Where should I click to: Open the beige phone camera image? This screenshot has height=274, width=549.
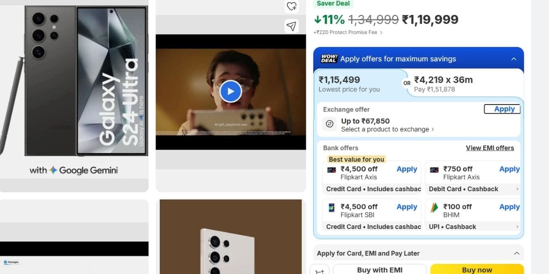pyautogui.click(x=231, y=237)
